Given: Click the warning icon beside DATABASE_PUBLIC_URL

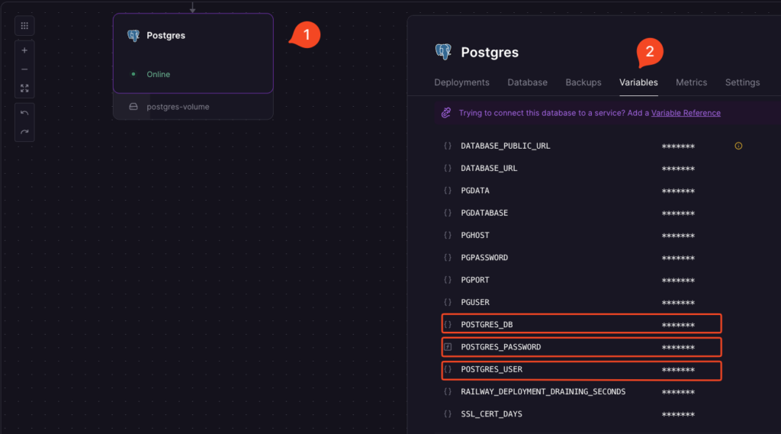Looking at the screenshot, I should 738,146.
